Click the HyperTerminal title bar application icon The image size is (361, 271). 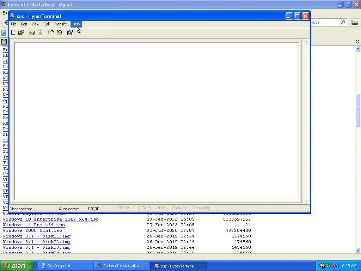click(x=13, y=16)
